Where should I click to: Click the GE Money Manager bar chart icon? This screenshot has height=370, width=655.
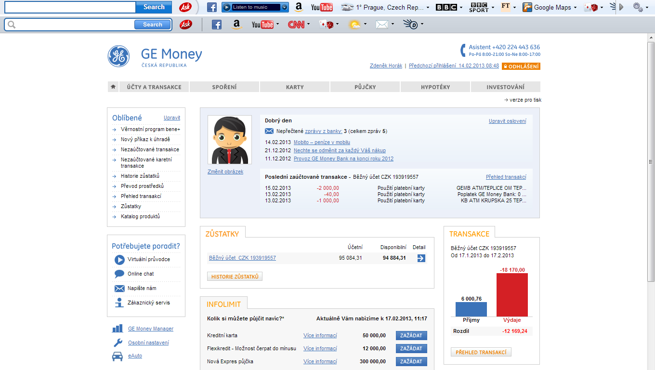[x=118, y=329]
